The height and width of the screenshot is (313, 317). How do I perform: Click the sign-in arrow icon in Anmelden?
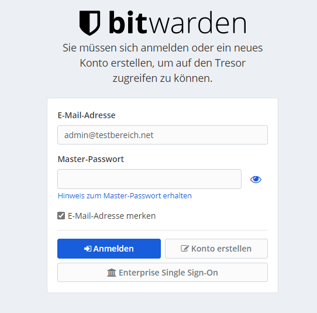click(88, 249)
